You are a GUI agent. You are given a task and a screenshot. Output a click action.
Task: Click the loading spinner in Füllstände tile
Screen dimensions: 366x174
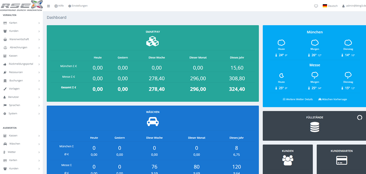tap(360, 118)
